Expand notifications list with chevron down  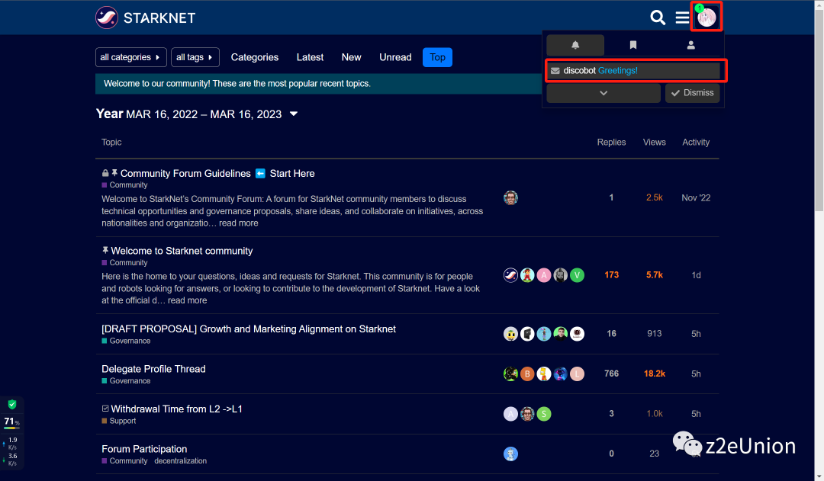(604, 93)
